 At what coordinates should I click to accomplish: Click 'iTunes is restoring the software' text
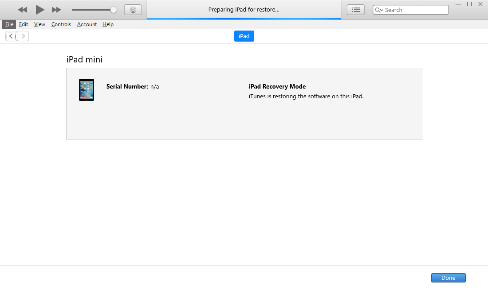(x=306, y=96)
